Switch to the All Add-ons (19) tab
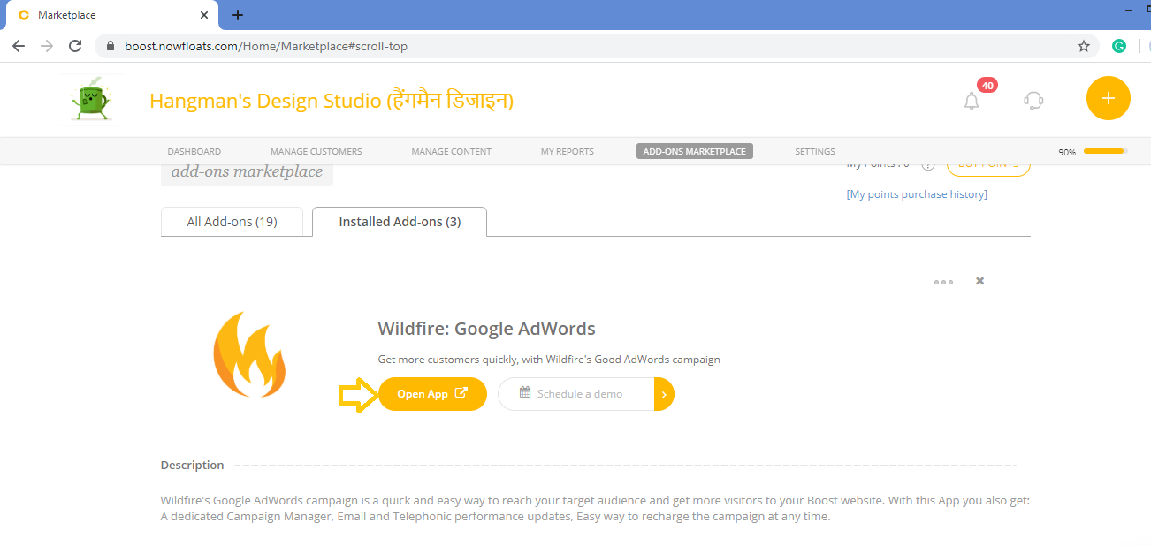The width and height of the screenshot is (1151, 546). (x=232, y=222)
